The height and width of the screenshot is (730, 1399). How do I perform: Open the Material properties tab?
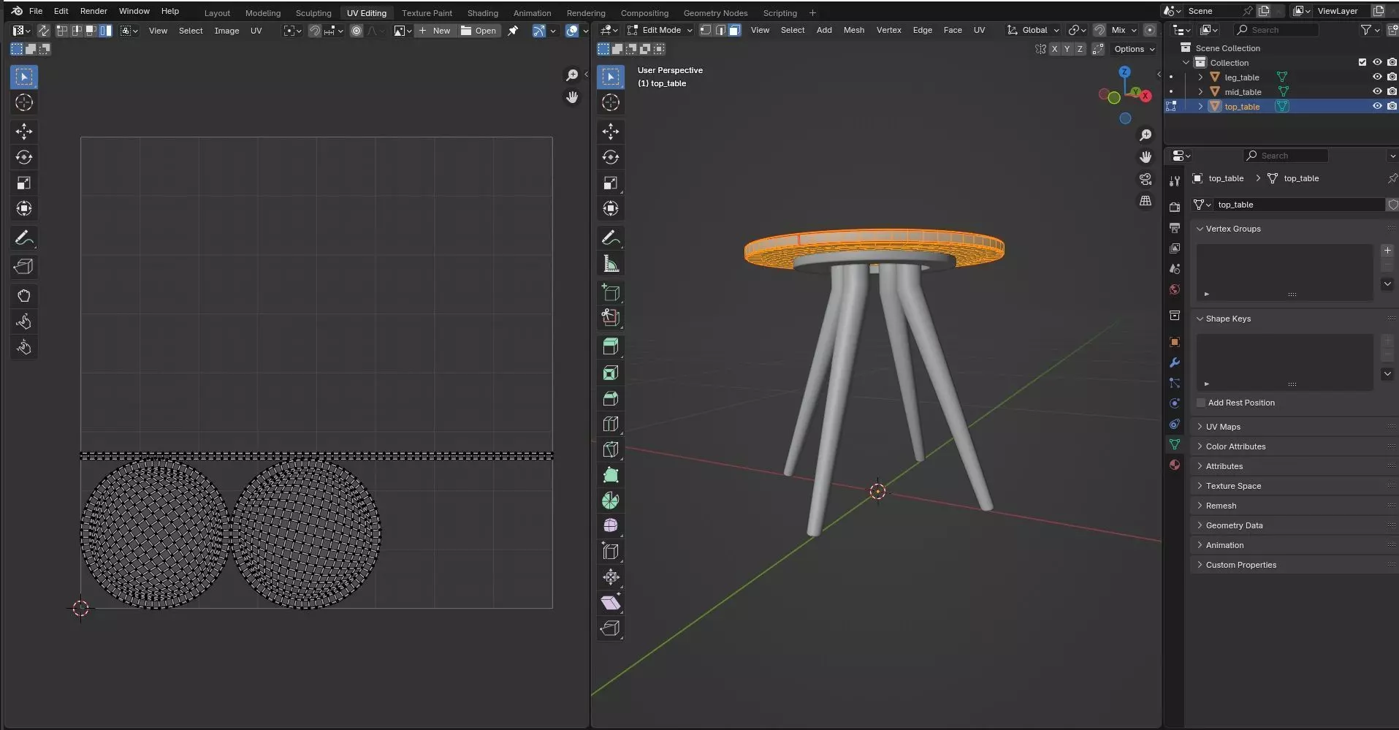[1175, 465]
